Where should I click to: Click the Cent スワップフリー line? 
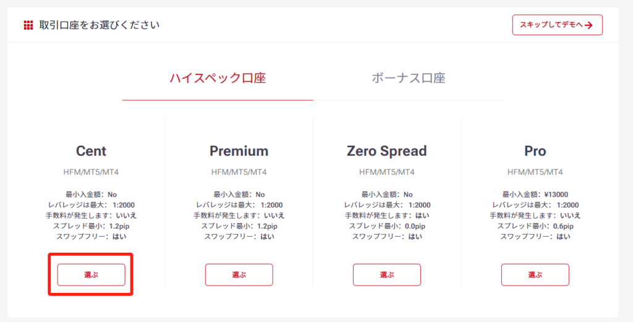(x=91, y=237)
